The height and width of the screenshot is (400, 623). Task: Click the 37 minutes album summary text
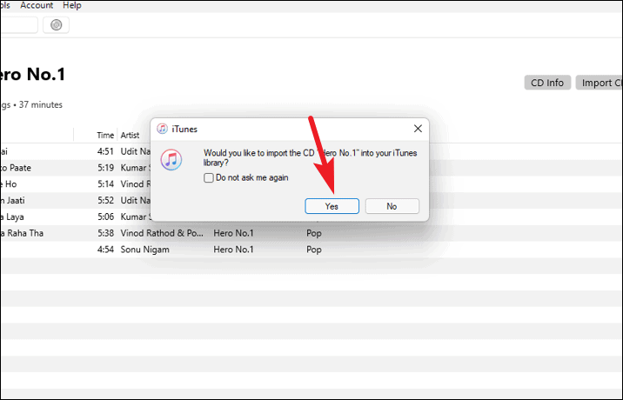(x=41, y=105)
